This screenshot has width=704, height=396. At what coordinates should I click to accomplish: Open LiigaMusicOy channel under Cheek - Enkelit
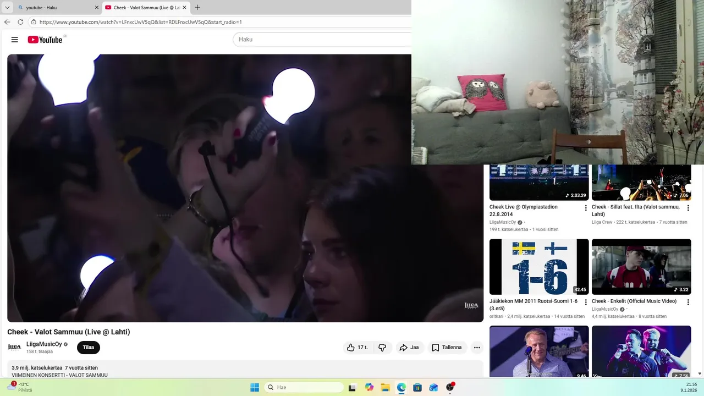(605, 309)
